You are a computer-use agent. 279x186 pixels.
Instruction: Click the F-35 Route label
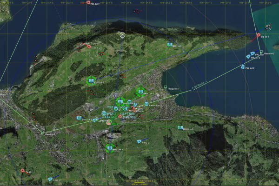(x=199, y=85)
